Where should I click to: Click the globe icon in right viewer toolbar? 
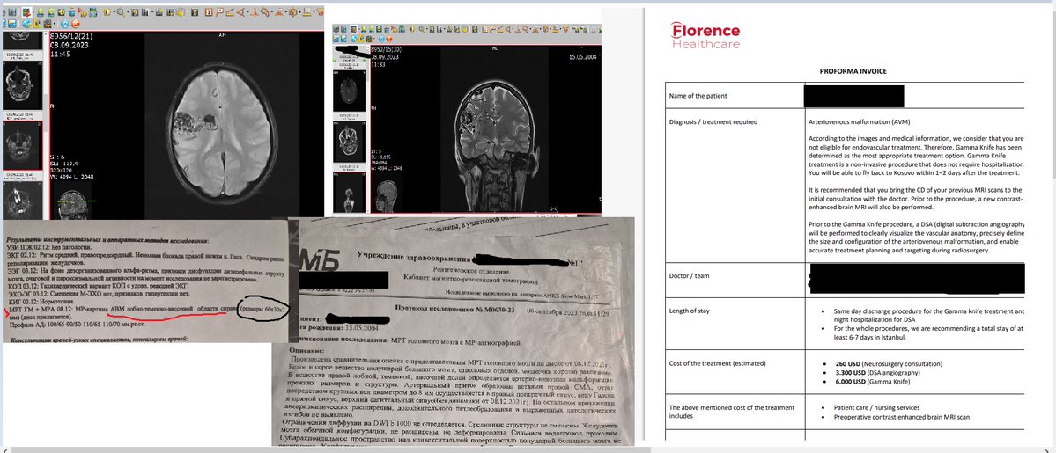tap(354, 39)
